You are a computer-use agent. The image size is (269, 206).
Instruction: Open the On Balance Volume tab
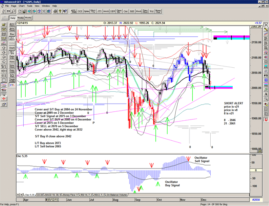tap(115, 195)
